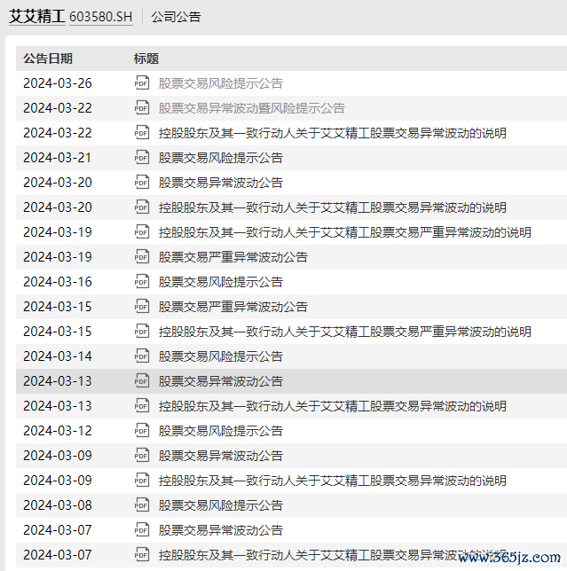567x571 pixels.
Task: Open highlighted 2024-03-13 股票交易异常波动公告 title
Action: pos(220,381)
